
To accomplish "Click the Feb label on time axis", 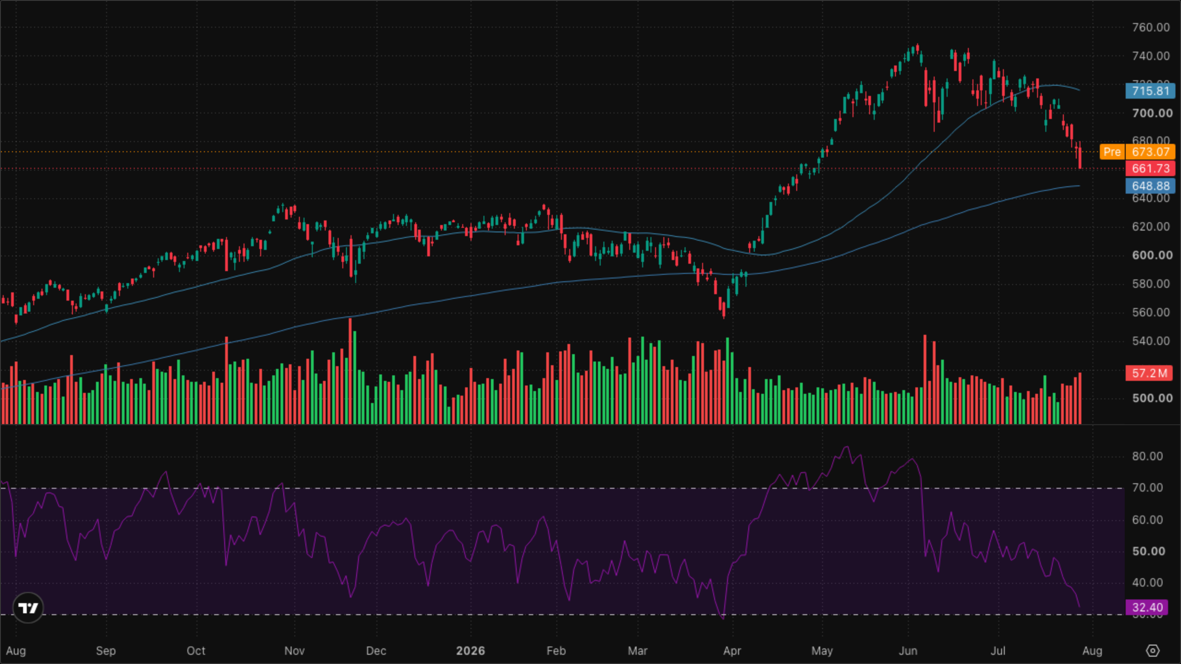I will point(556,651).
